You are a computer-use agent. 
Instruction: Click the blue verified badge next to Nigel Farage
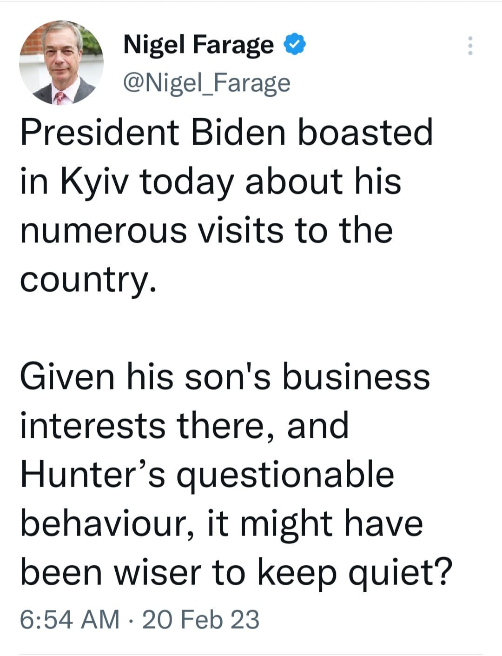tap(295, 44)
